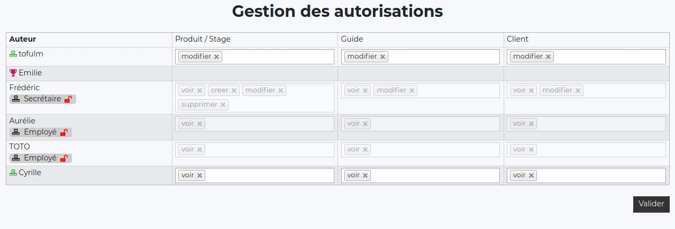Remove Cyrille's voir tag in Client column
675x229 pixels.
click(531, 176)
